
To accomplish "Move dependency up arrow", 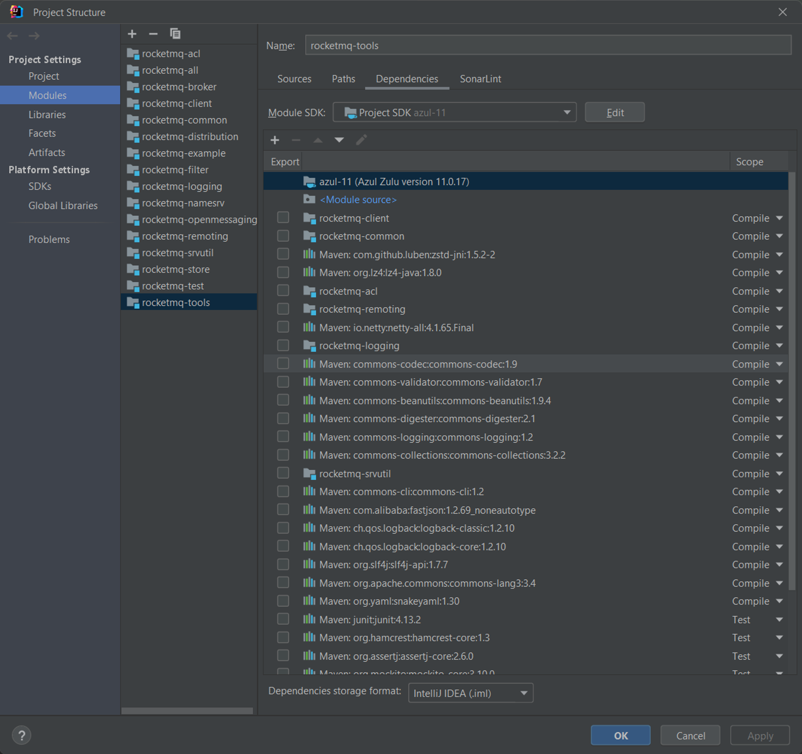I will click(x=318, y=140).
